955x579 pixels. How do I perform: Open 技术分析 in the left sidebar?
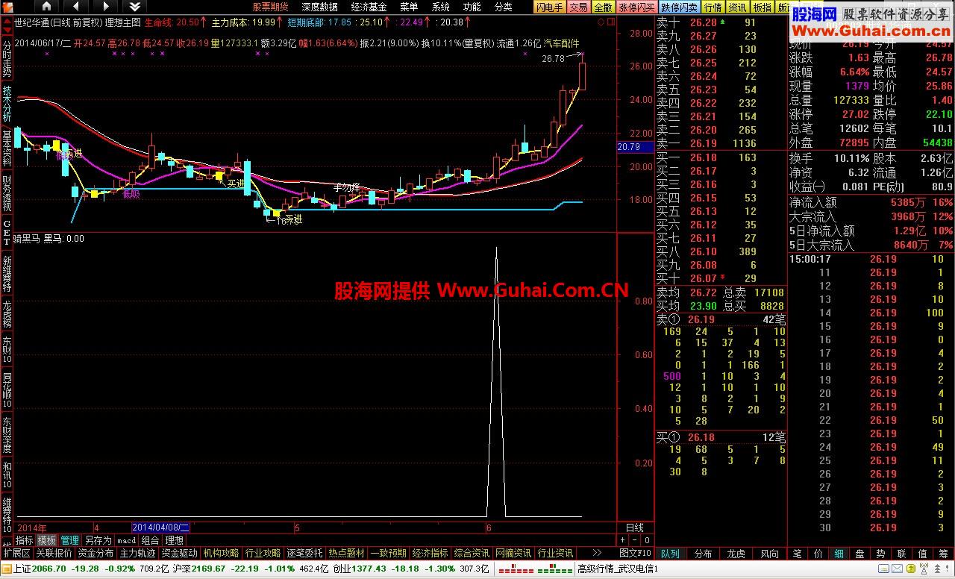[7, 104]
